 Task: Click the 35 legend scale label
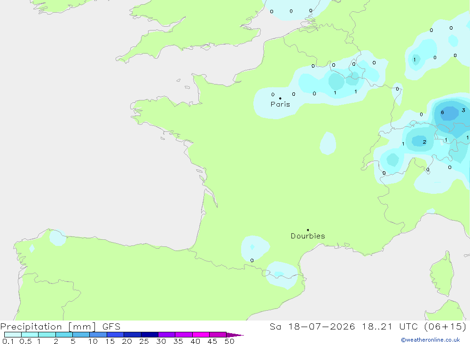(x=178, y=341)
